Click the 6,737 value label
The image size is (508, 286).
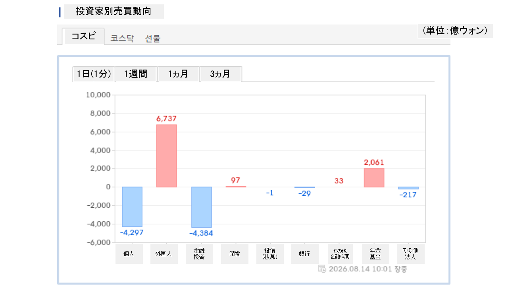166,118
